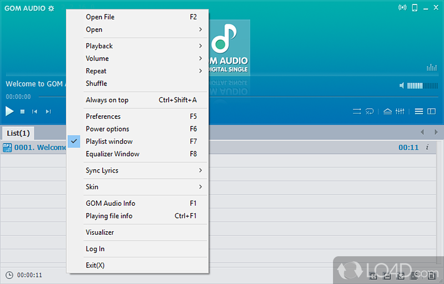This screenshot has width=444, height=284.
Task: Click the 00:11 duration of track 0001
Action: click(408, 148)
